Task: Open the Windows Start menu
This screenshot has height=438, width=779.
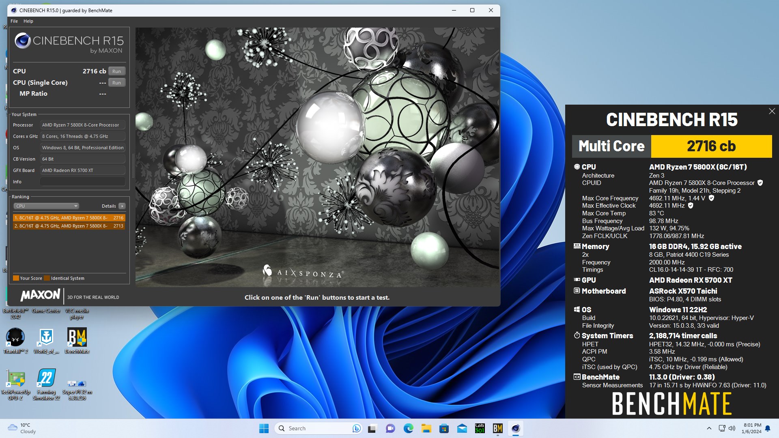Action: [x=264, y=428]
